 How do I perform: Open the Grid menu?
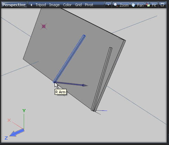coord(78,5)
